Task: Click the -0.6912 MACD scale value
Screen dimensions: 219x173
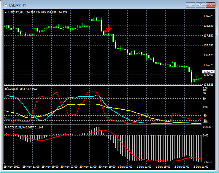Action: tap(207, 162)
